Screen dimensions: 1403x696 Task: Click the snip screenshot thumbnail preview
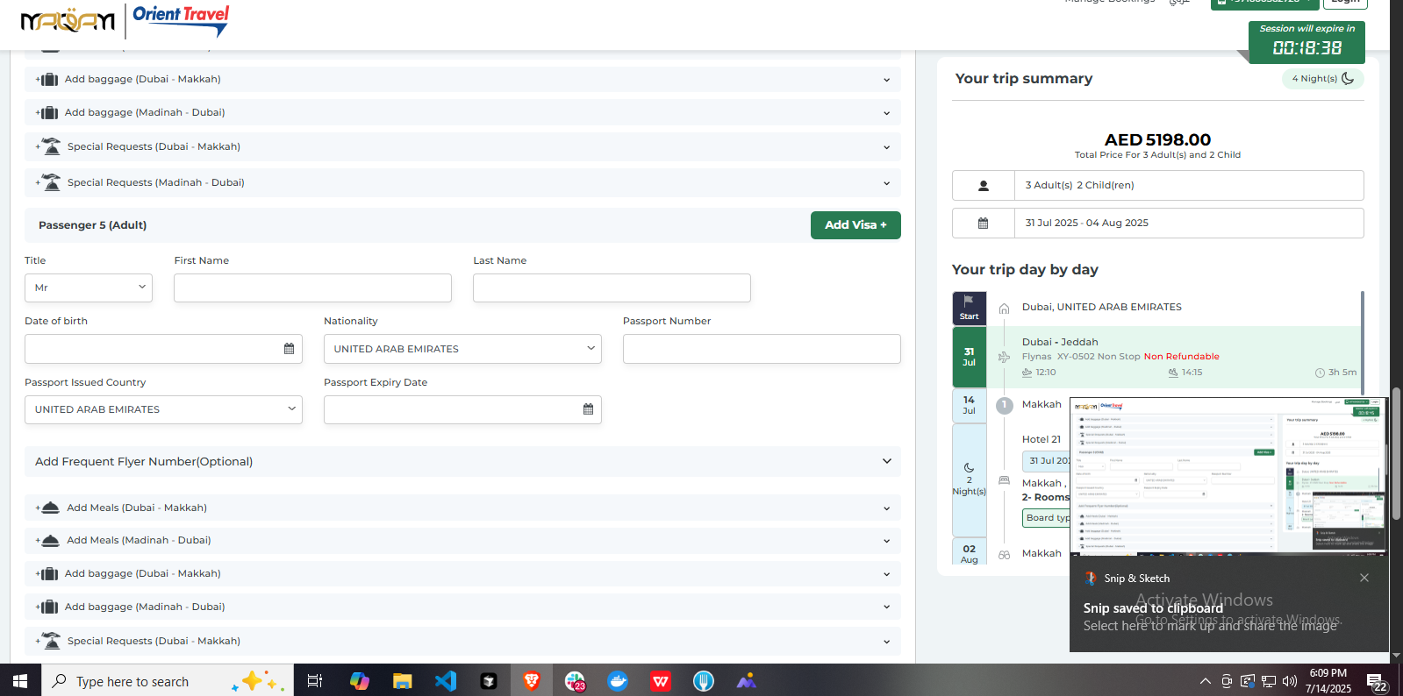pos(1228,476)
